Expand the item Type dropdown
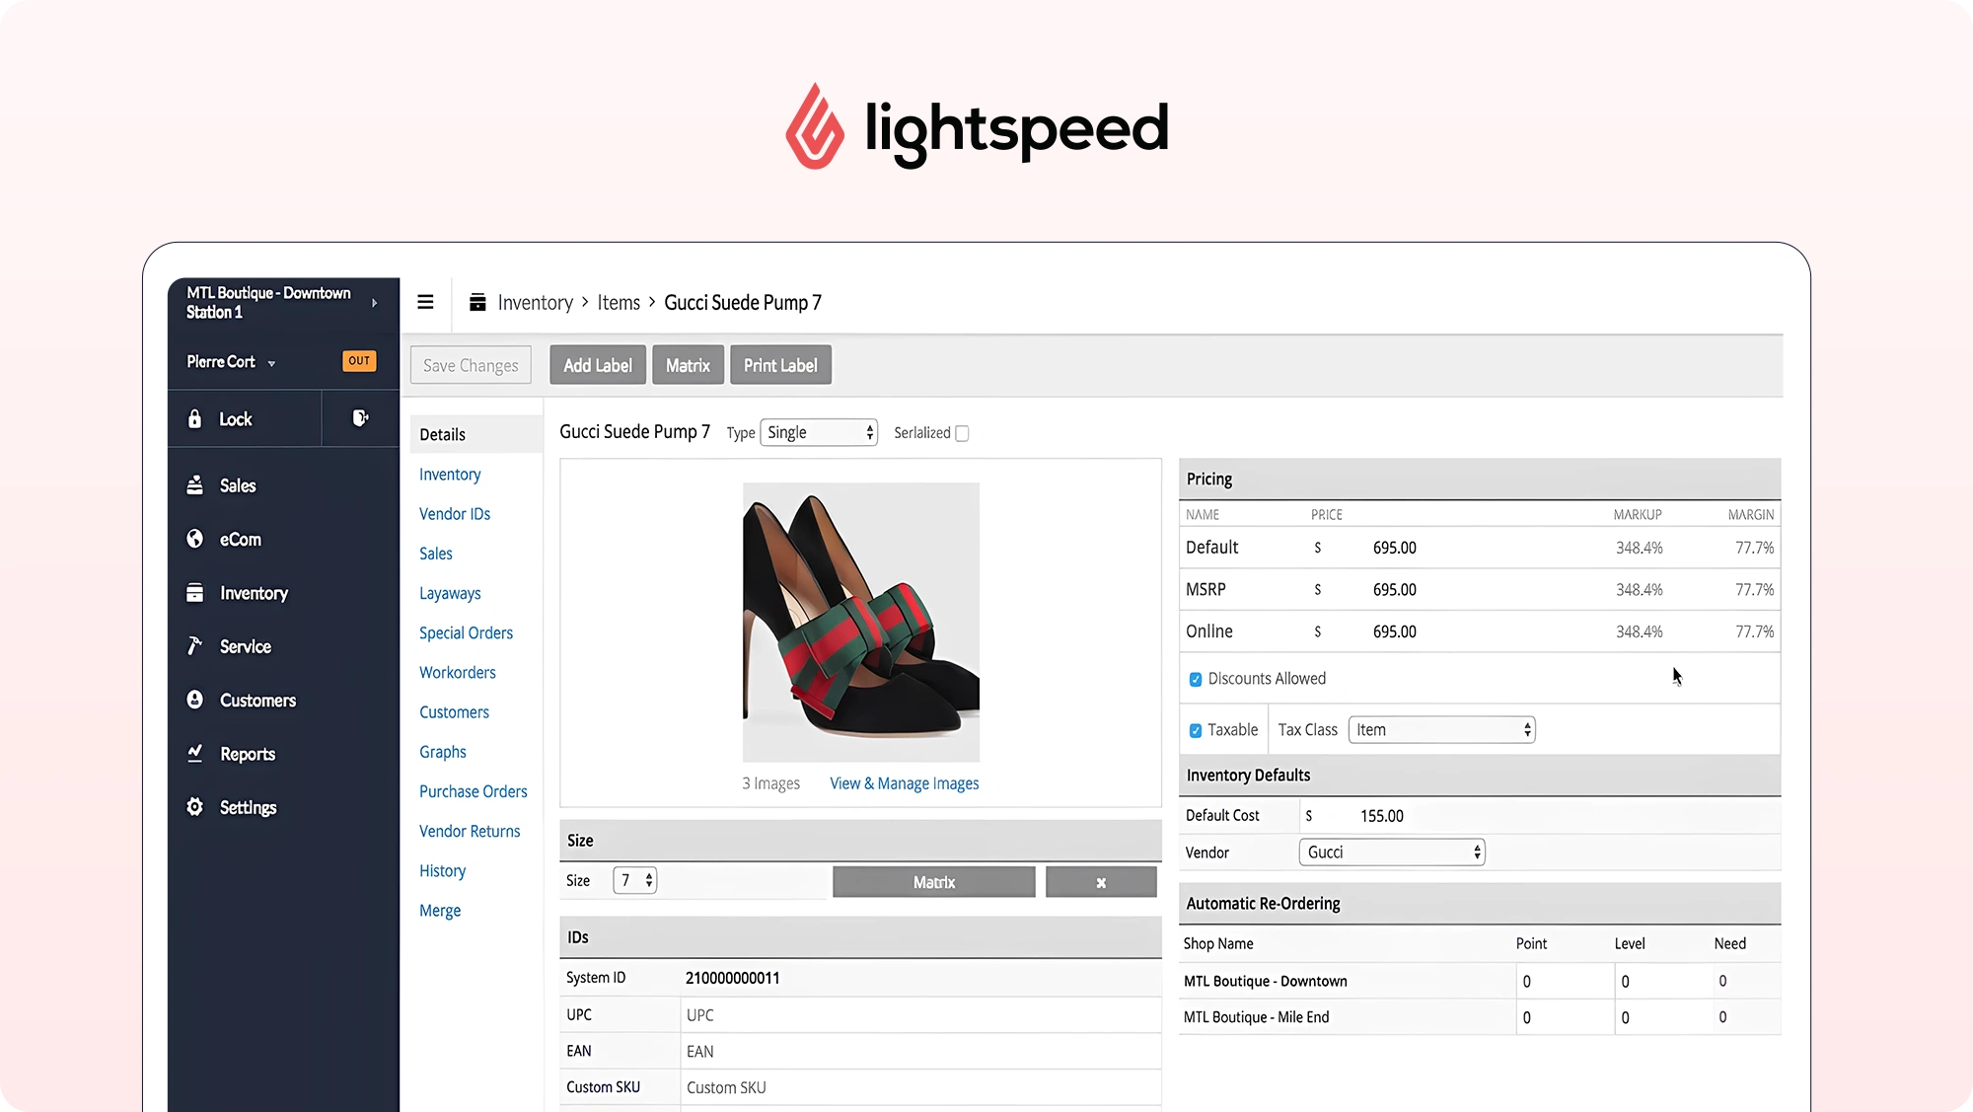The height and width of the screenshot is (1112, 1973). pyautogui.click(x=819, y=431)
